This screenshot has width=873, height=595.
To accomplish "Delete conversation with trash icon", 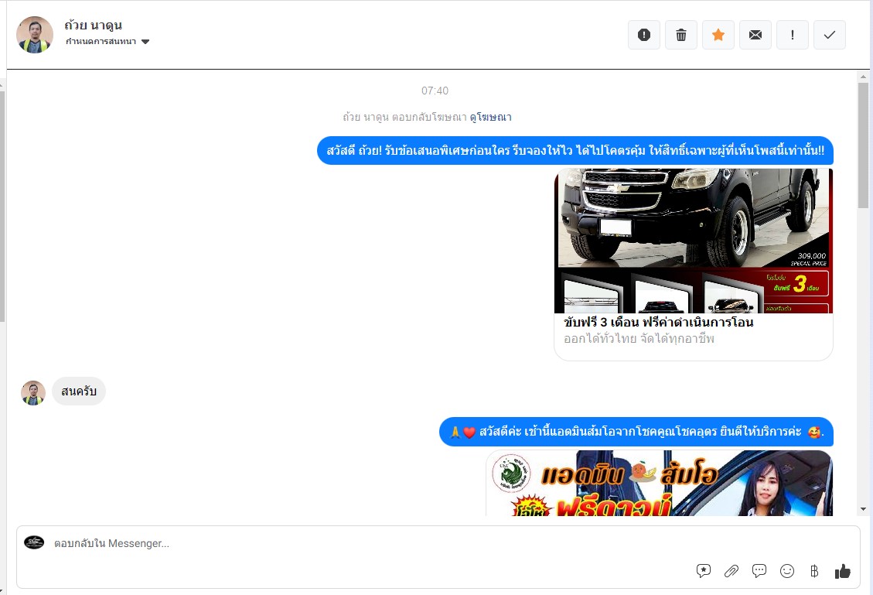I will tap(681, 35).
